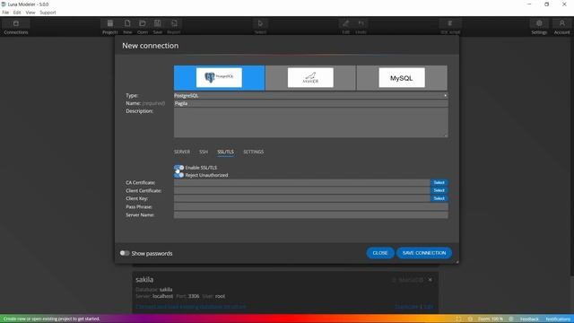
Task: Click the icon left of Zoom 100 %
Action: [x=470, y=319]
